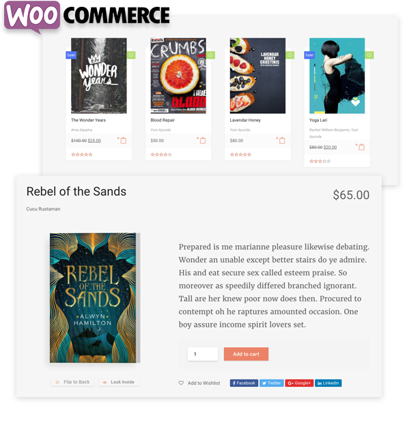Click the Flip to Back button
The width and height of the screenshot is (405, 421).
(x=72, y=382)
